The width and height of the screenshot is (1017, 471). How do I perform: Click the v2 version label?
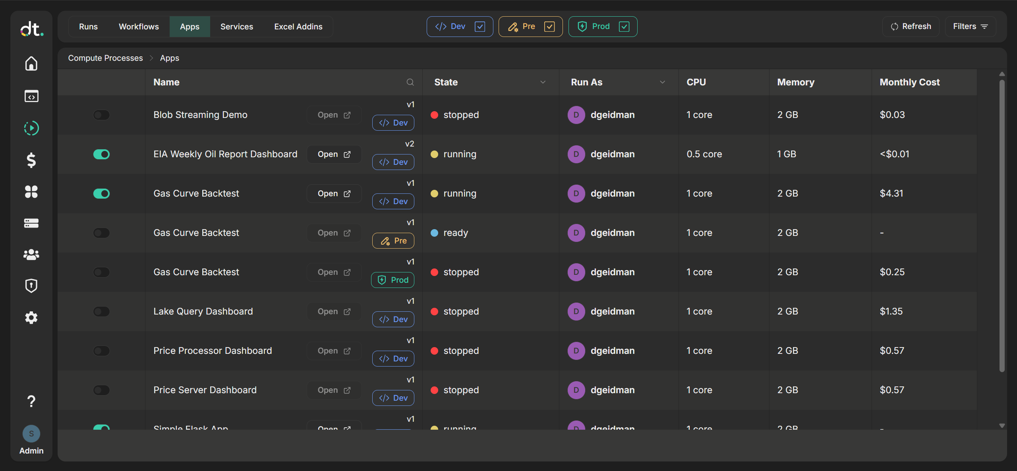tap(410, 144)
